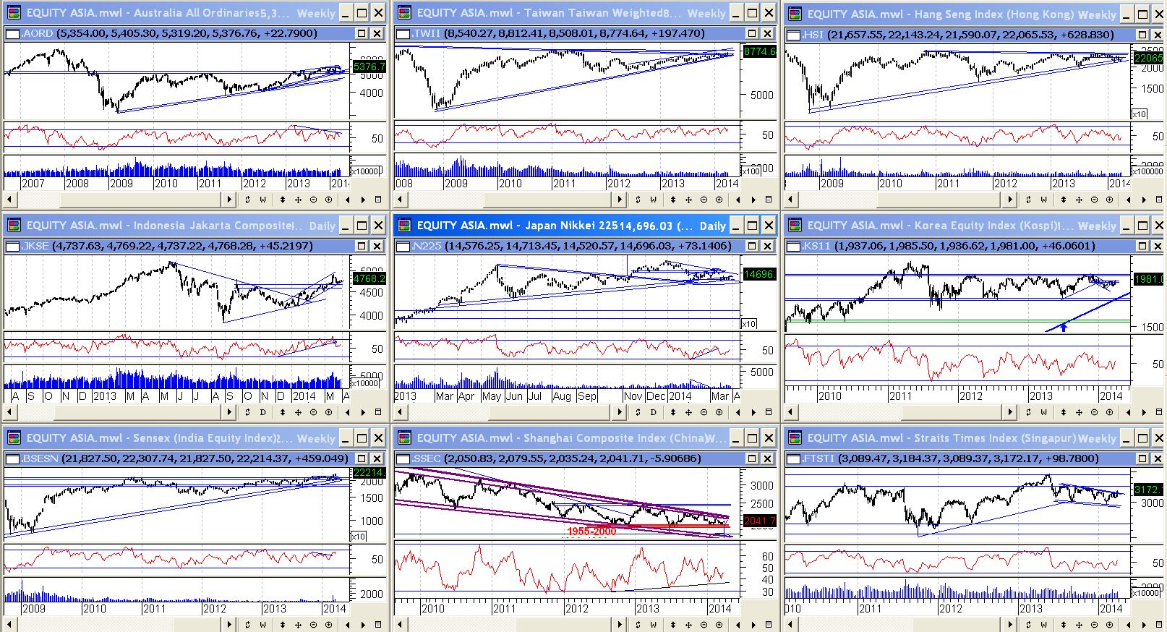This screenshot has height=632, width=1167.
Task: Open the .SSEC panel control box
Action: point(403,458)
